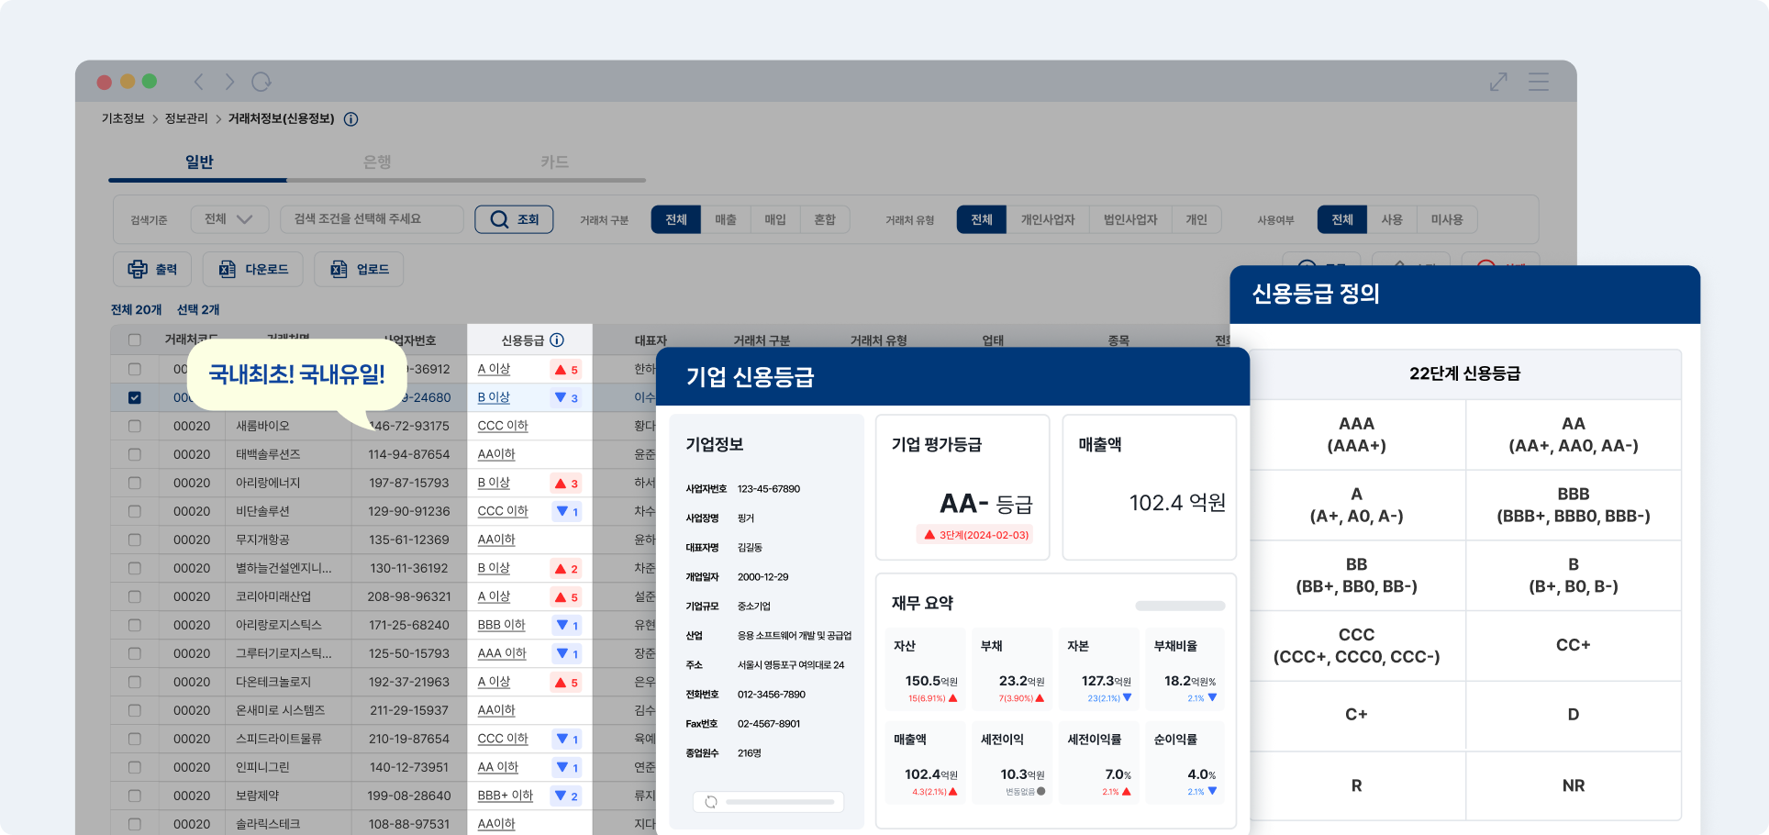Open the A 이상 credit rating link in first row
1769x835 pixels.
[x=494, y=369]
